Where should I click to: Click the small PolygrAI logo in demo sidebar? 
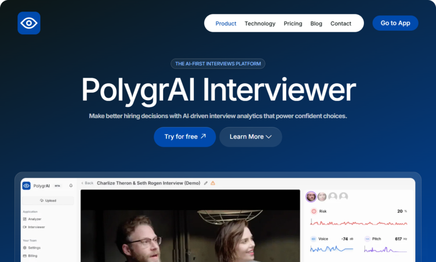[x=26, y=186]
